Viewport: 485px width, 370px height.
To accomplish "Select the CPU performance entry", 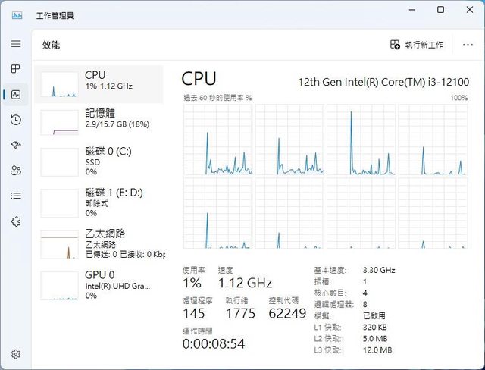I will click(x=99, y=84).
